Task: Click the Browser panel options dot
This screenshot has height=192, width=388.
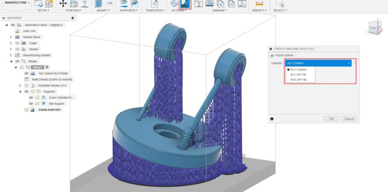Action: [x=73, y=18]
